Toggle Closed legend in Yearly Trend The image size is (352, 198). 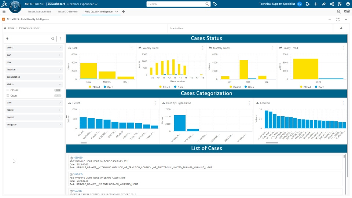point(305,87)
